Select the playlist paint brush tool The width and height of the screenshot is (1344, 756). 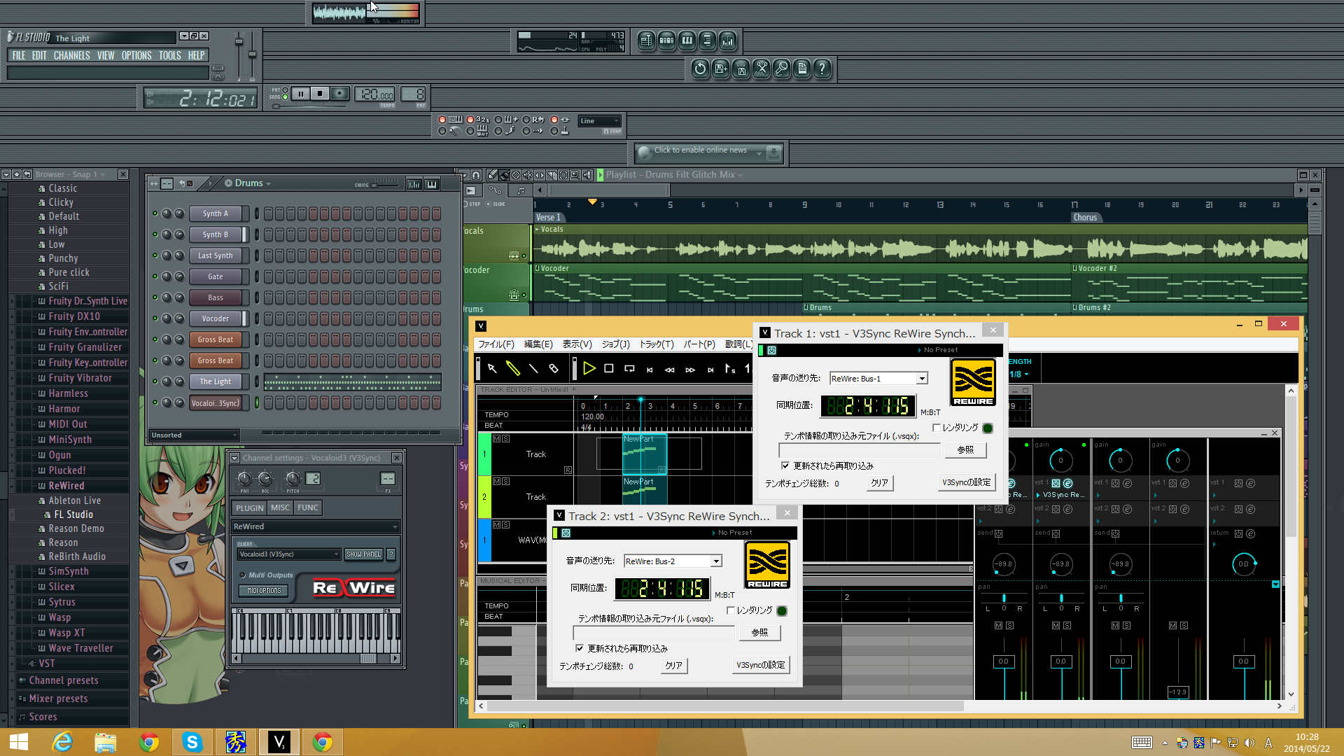point(504,175)
